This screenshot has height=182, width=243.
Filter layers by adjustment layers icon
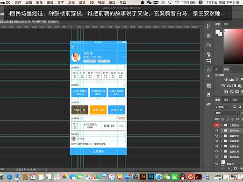240,107
